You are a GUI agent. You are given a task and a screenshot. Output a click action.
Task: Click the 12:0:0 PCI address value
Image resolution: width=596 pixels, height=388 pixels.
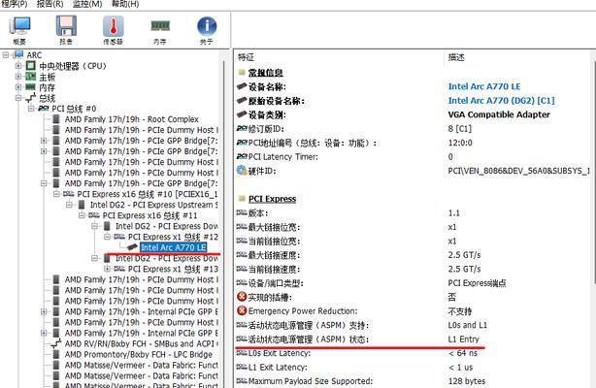pos(460,143)
